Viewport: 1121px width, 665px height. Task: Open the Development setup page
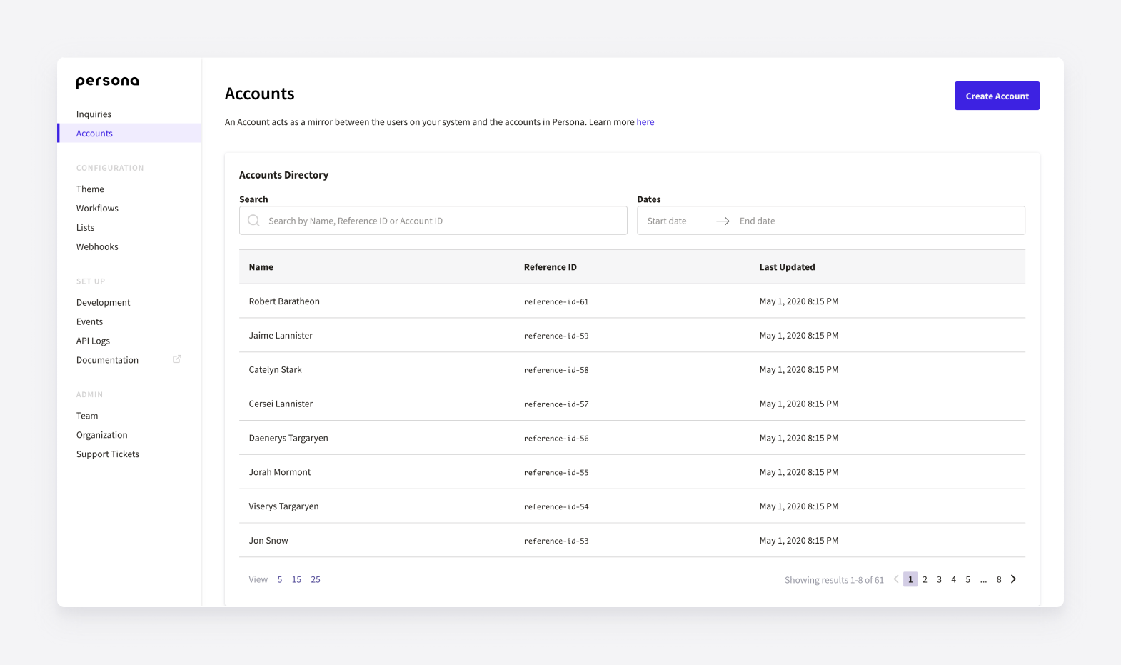click(103, 303)
